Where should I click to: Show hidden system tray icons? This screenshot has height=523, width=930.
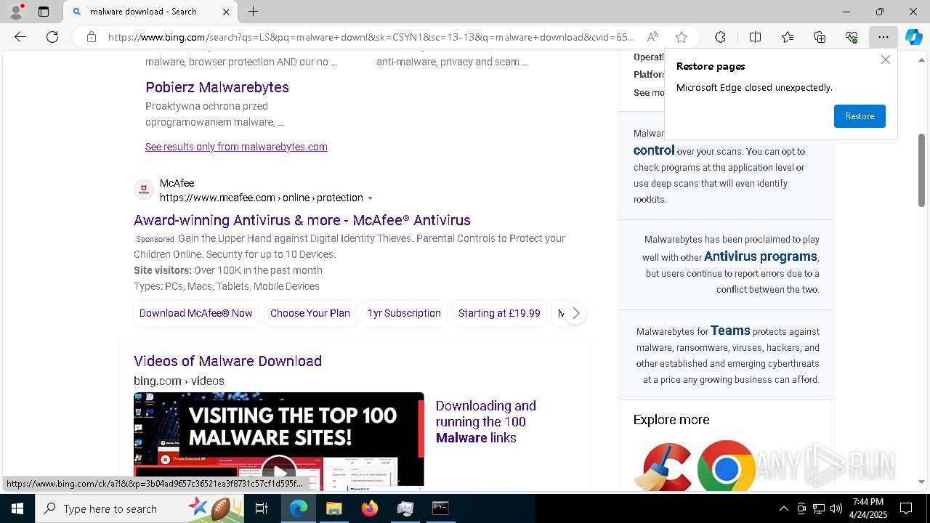tap(783, 508)
